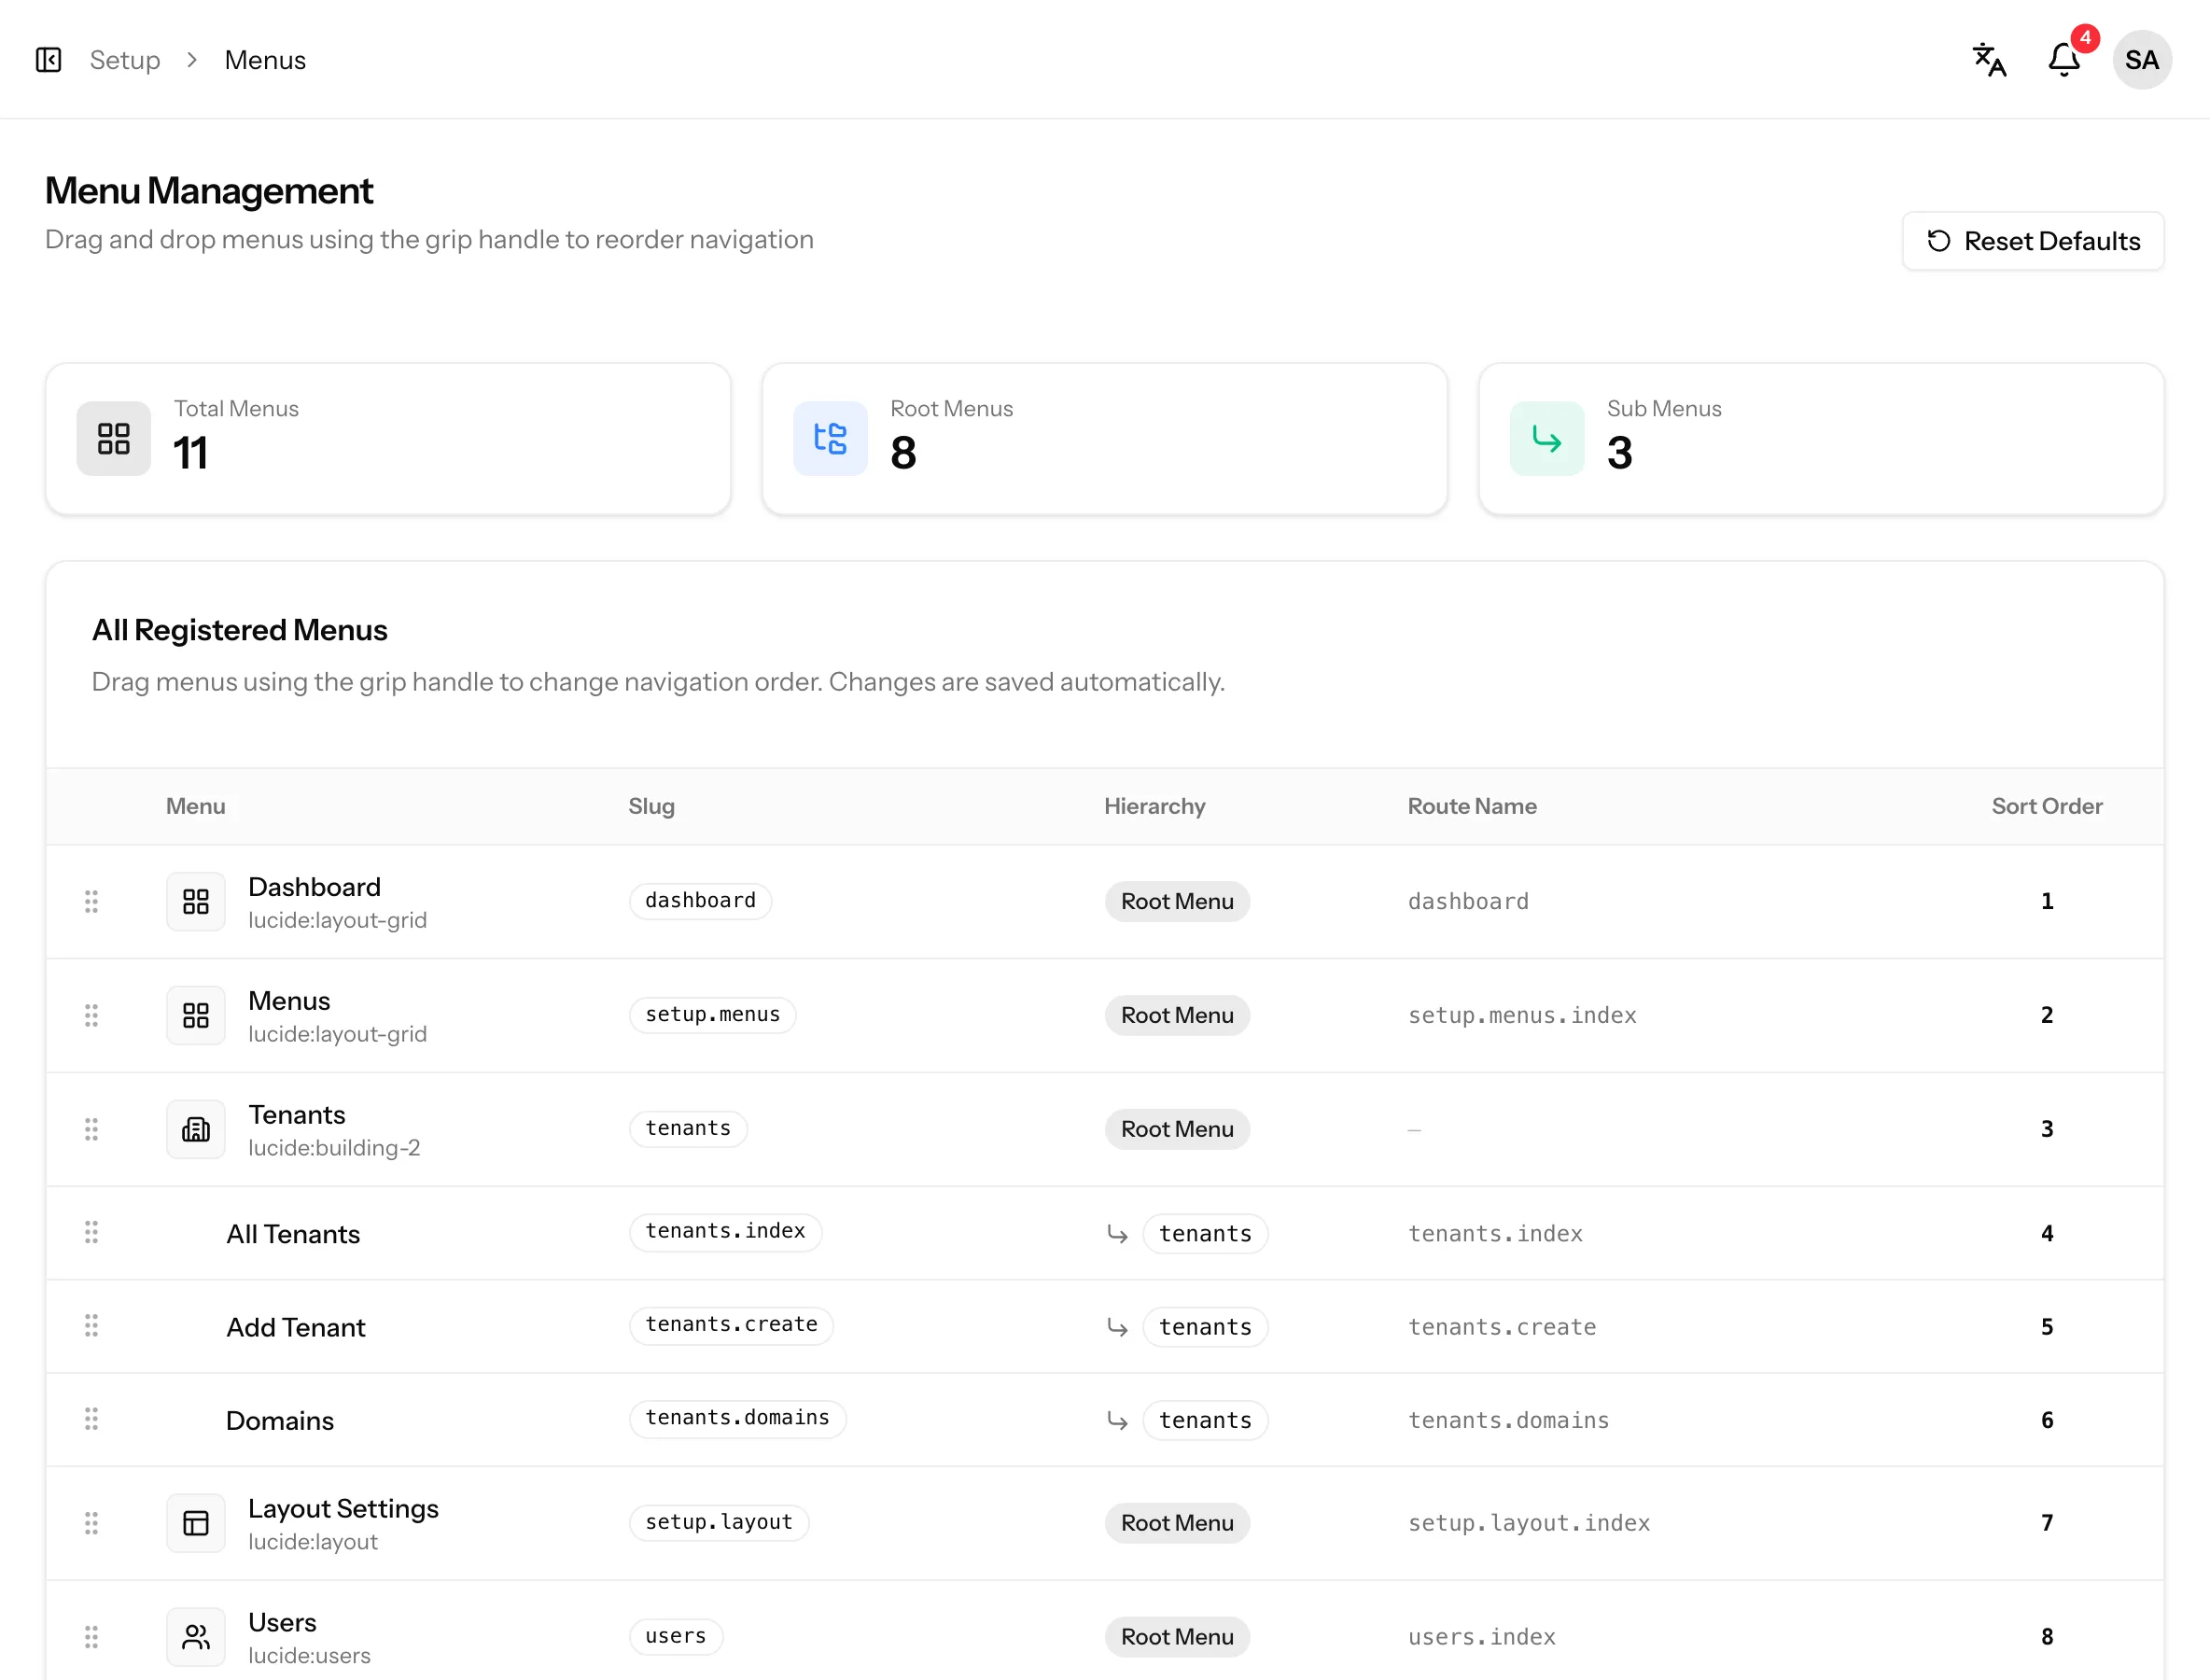Click the dashboard slug badge
Screen dimensions: 2210x1680
click(700, 900)
